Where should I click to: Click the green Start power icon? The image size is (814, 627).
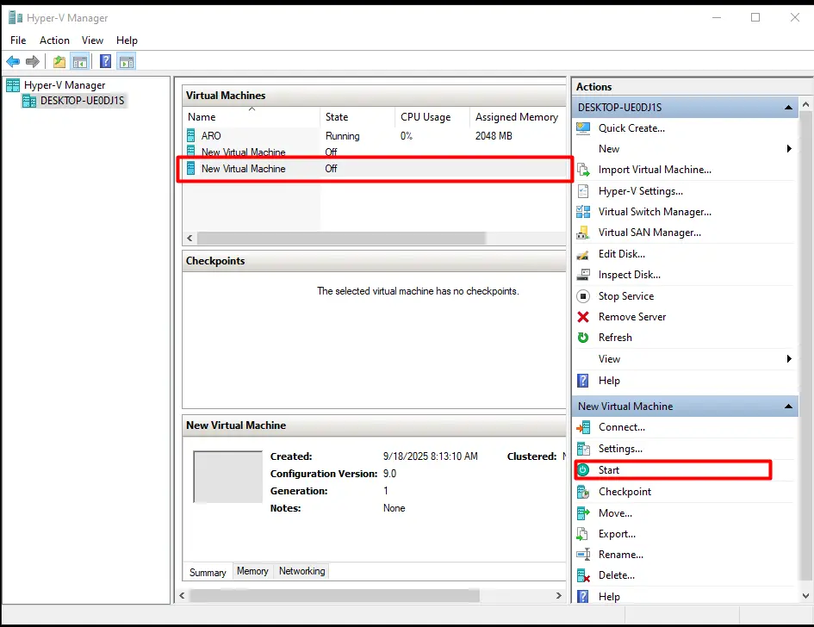(583, 469)
